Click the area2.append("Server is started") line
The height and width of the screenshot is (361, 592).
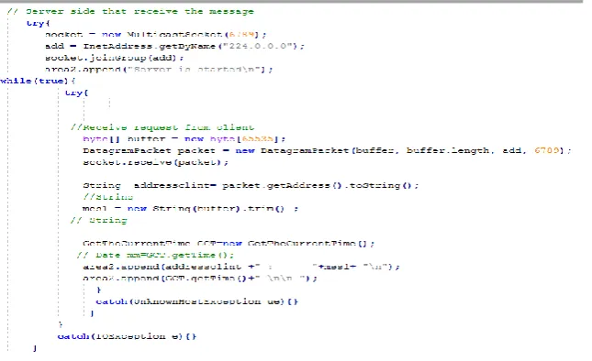point(159,70)
